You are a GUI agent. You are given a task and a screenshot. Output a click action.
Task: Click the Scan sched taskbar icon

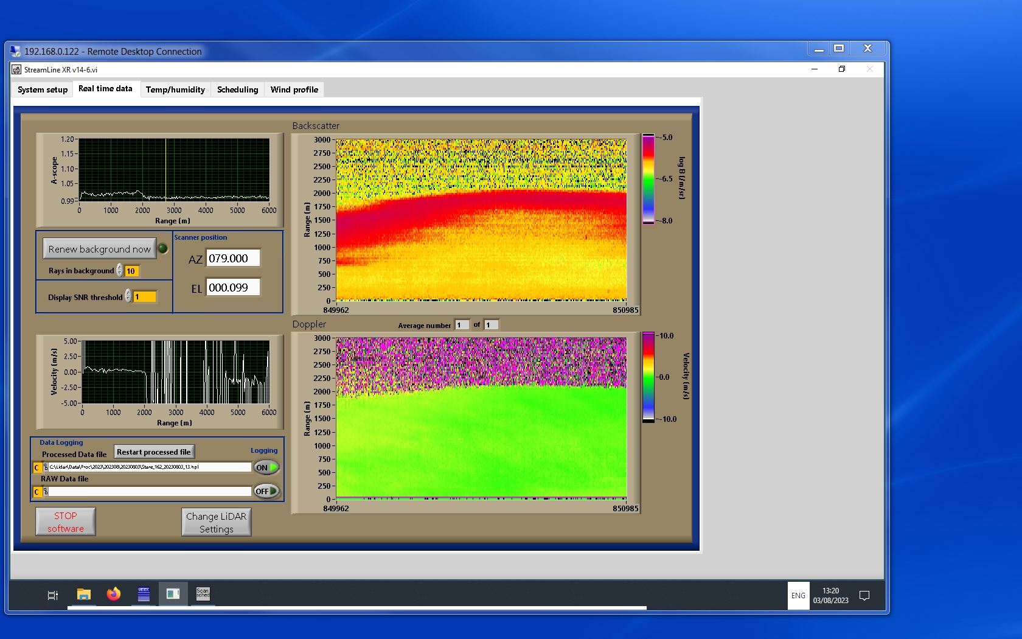point(203,594)
